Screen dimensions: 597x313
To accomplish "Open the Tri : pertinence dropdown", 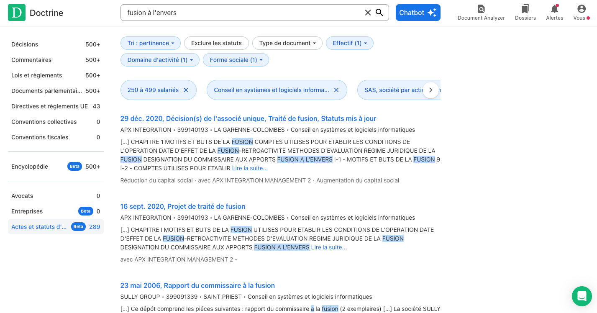I will pyautogui.click(x=151, y=43).
